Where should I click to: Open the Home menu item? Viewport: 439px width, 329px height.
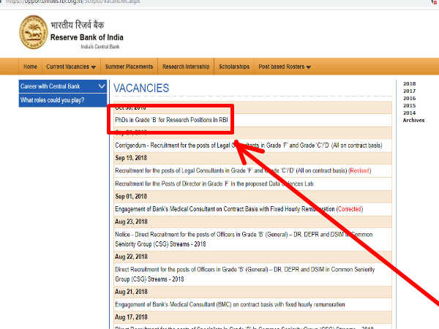[x=30, y=67]
